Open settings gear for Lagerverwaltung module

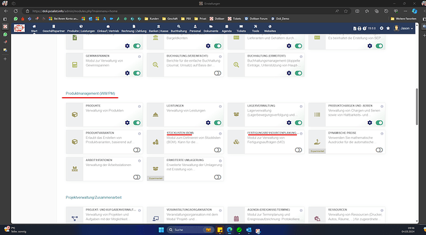[289, 122]
